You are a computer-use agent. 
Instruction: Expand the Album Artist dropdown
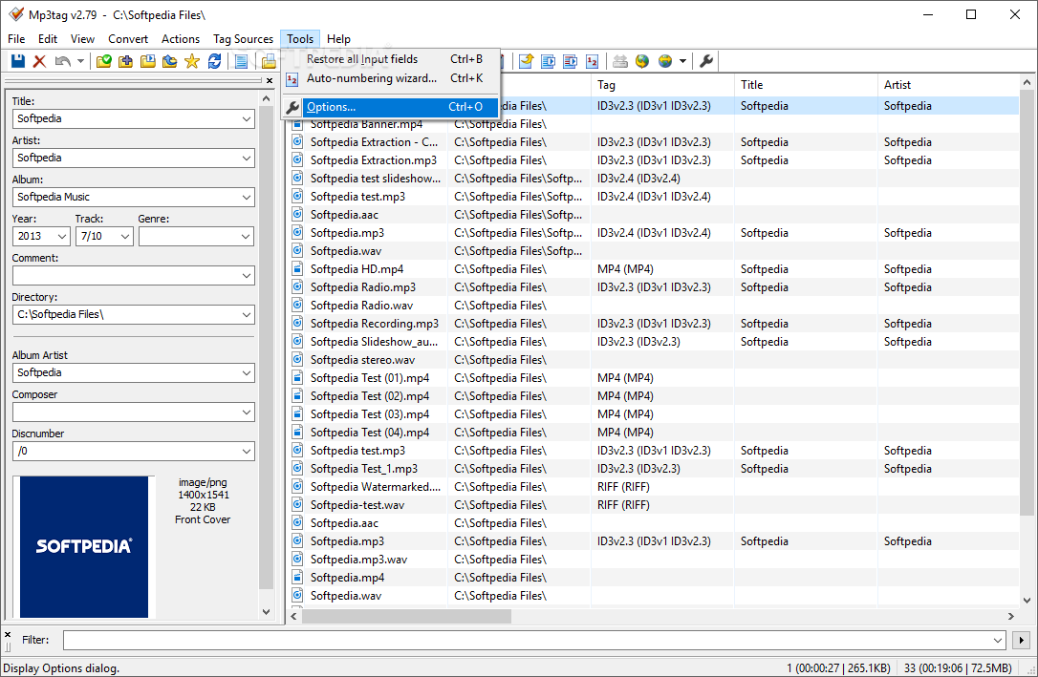(x=247, y=373)
